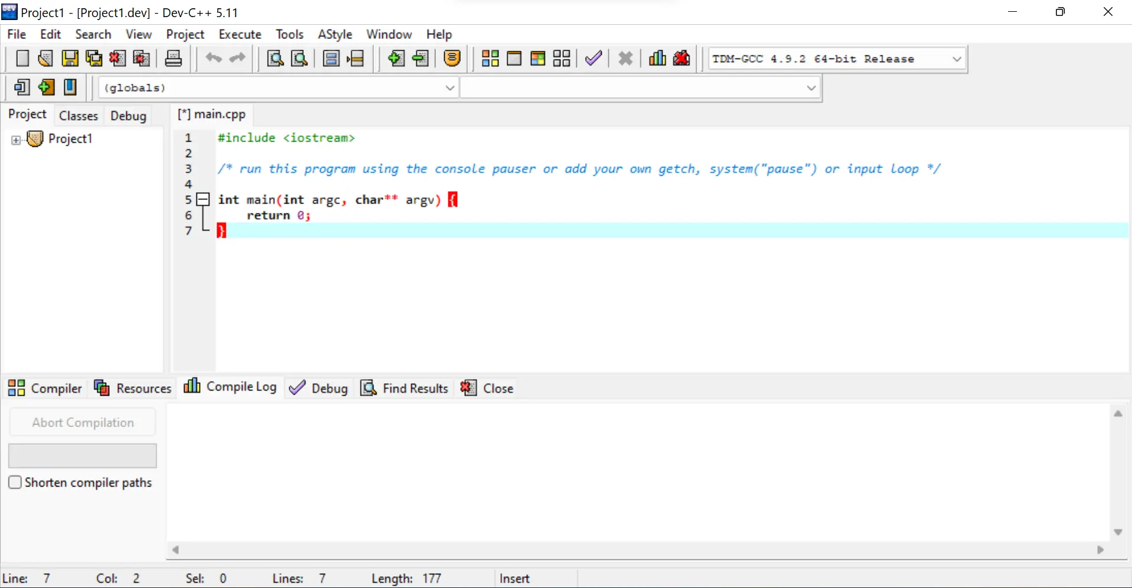Open the AStyle menu
The image size is (1132, 588).
point(334,34)
